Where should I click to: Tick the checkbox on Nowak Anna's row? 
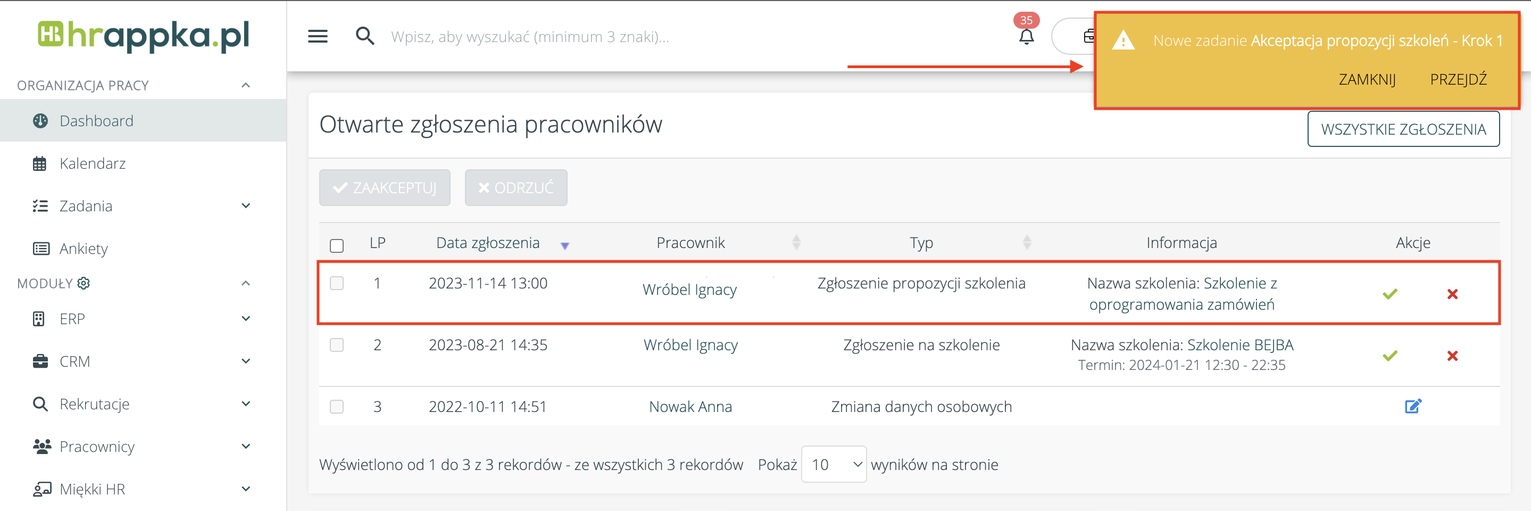click(336, 407)
